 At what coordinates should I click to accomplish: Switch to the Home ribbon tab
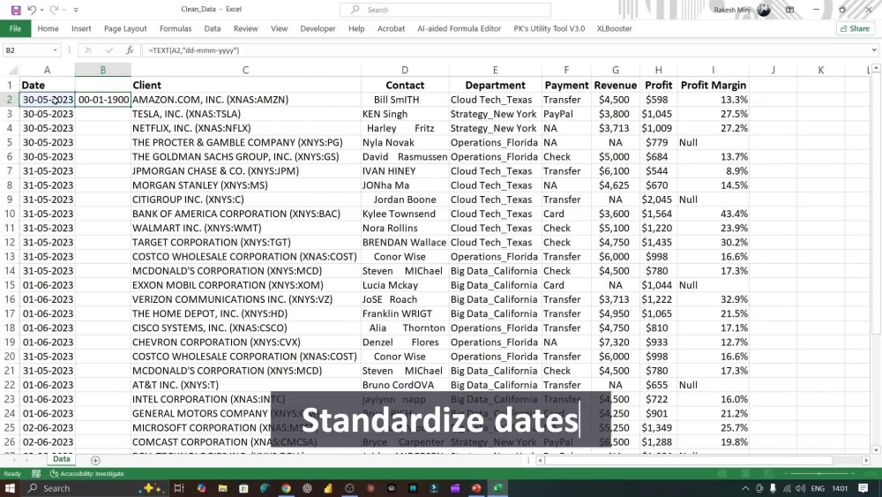(x=48, y=28)
